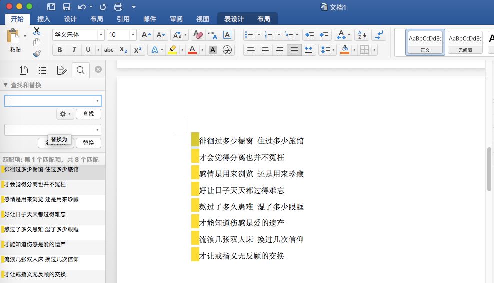Viewport: 494px width, 283px height.
Task: Click the phonetic guide abc icon
Action: pos(212,35)
